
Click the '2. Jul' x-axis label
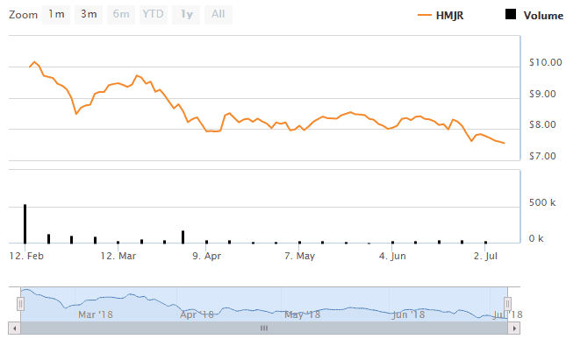click(485, 256)
